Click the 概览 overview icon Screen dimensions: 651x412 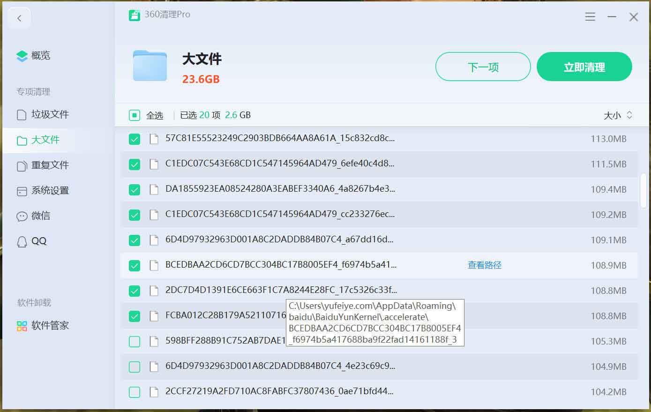coord(22,56)
